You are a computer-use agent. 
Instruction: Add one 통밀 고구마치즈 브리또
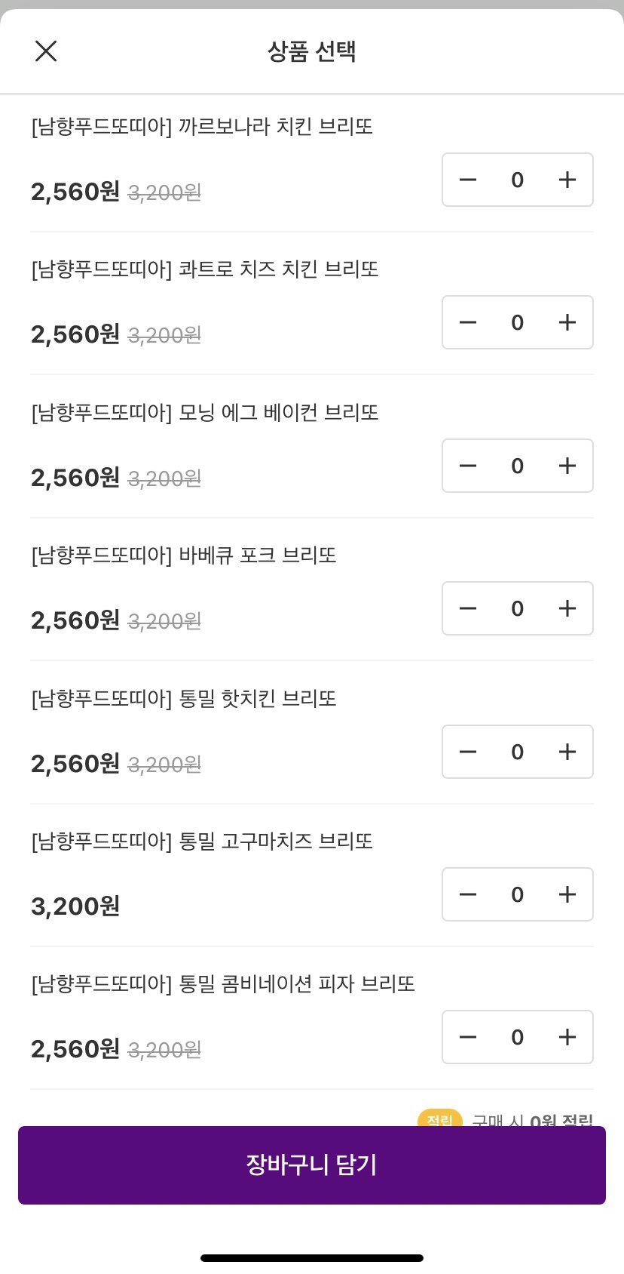(567, 894)
